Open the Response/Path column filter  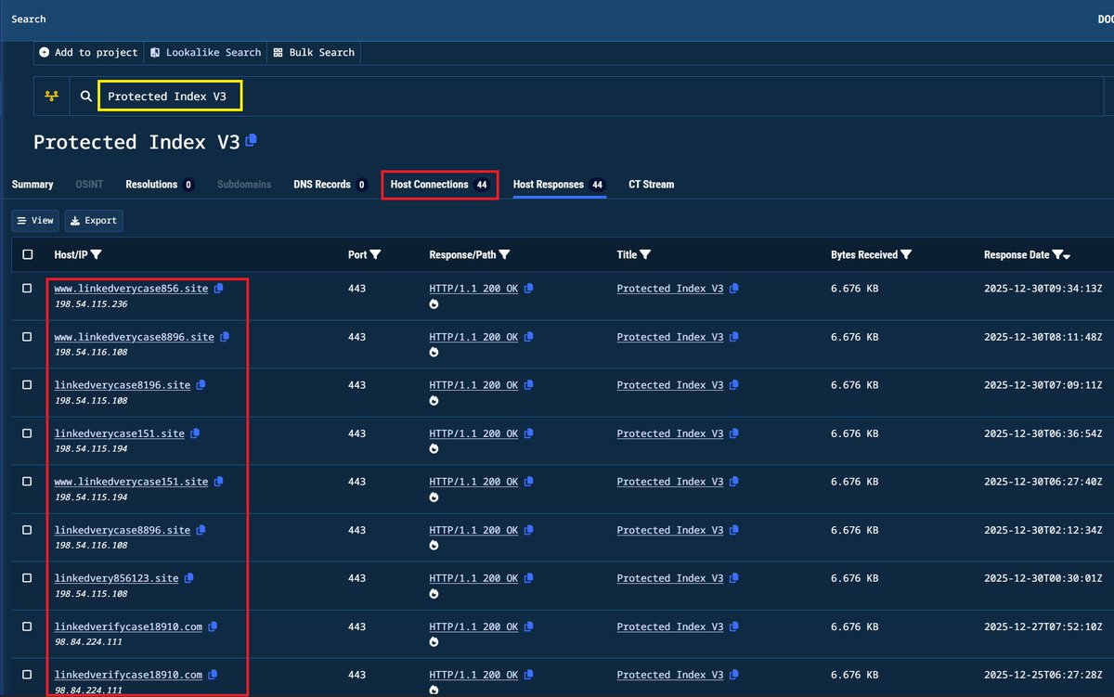[x=504, y=254]
